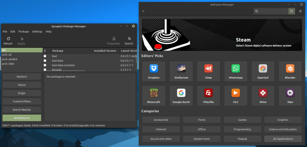Screen dimensions: 307x147
Task: Open the File menu in Synaptic
Action: [x=5, y=32]
